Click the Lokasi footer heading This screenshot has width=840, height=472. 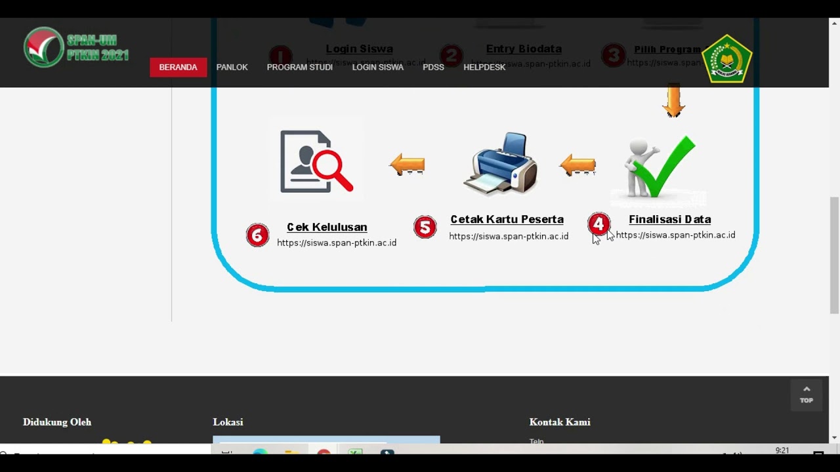[228, 422]
